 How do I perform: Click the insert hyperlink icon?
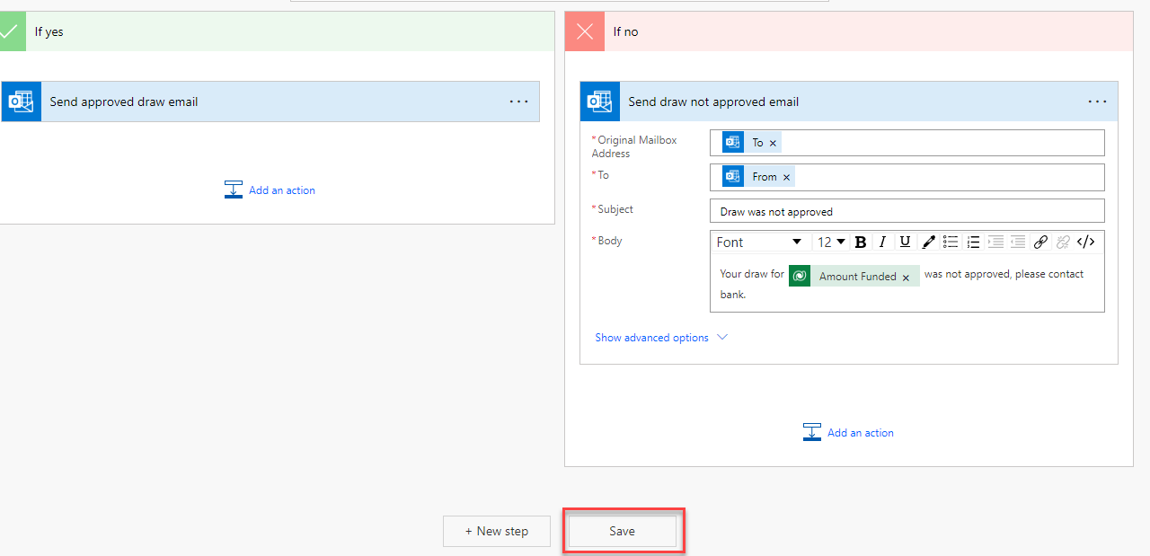pyautogui.click(x=1040, y=242)
